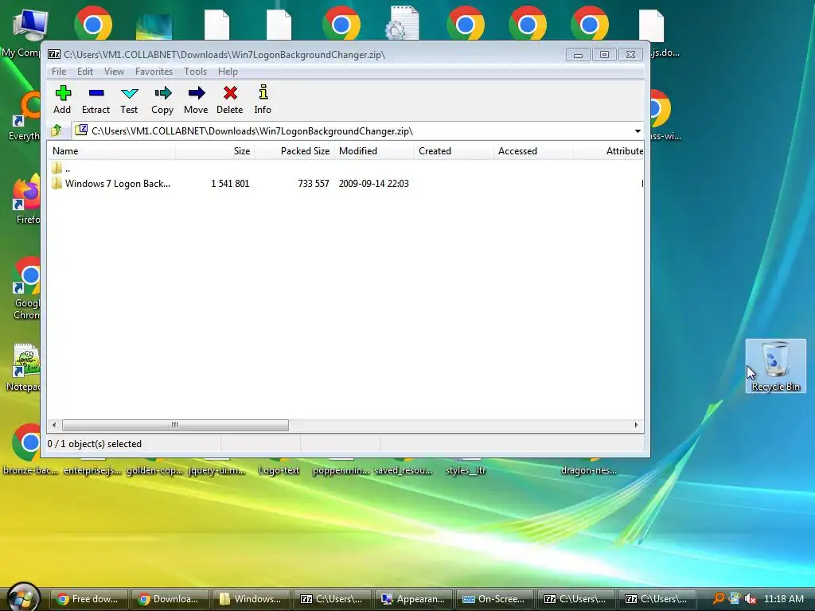
Task: Select the Notepad++ desktop shortcut
Action: tap(23, 367)
